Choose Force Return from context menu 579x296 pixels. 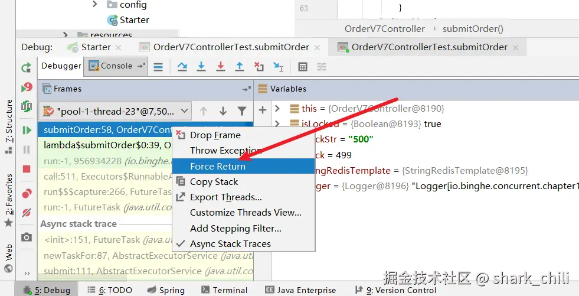click(244, 166)
